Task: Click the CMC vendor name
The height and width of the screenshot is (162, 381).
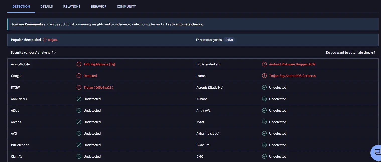Action: (200, 156)
